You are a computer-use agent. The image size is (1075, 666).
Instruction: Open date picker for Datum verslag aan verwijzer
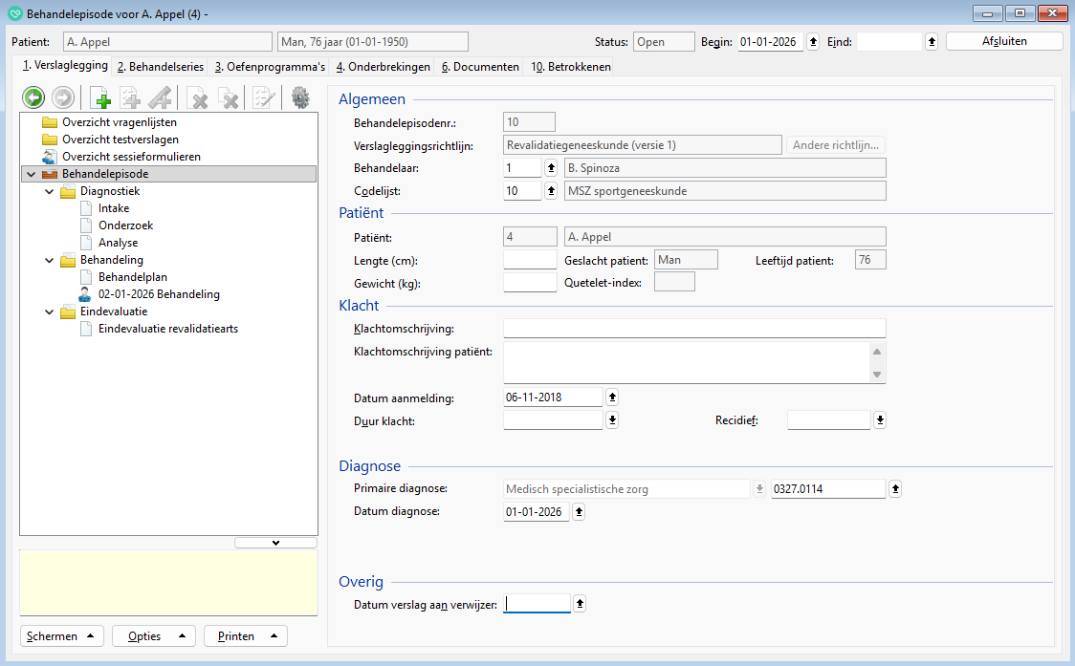pos(580,604)
